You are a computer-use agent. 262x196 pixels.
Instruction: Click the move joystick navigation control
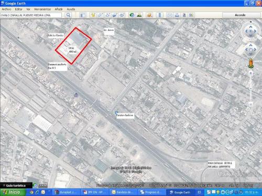[x=250, y=50]
